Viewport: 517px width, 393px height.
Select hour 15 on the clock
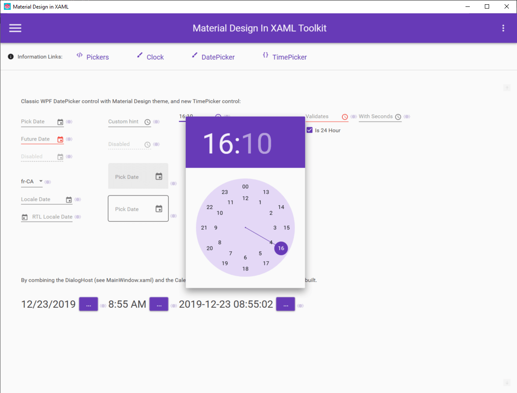287,228
